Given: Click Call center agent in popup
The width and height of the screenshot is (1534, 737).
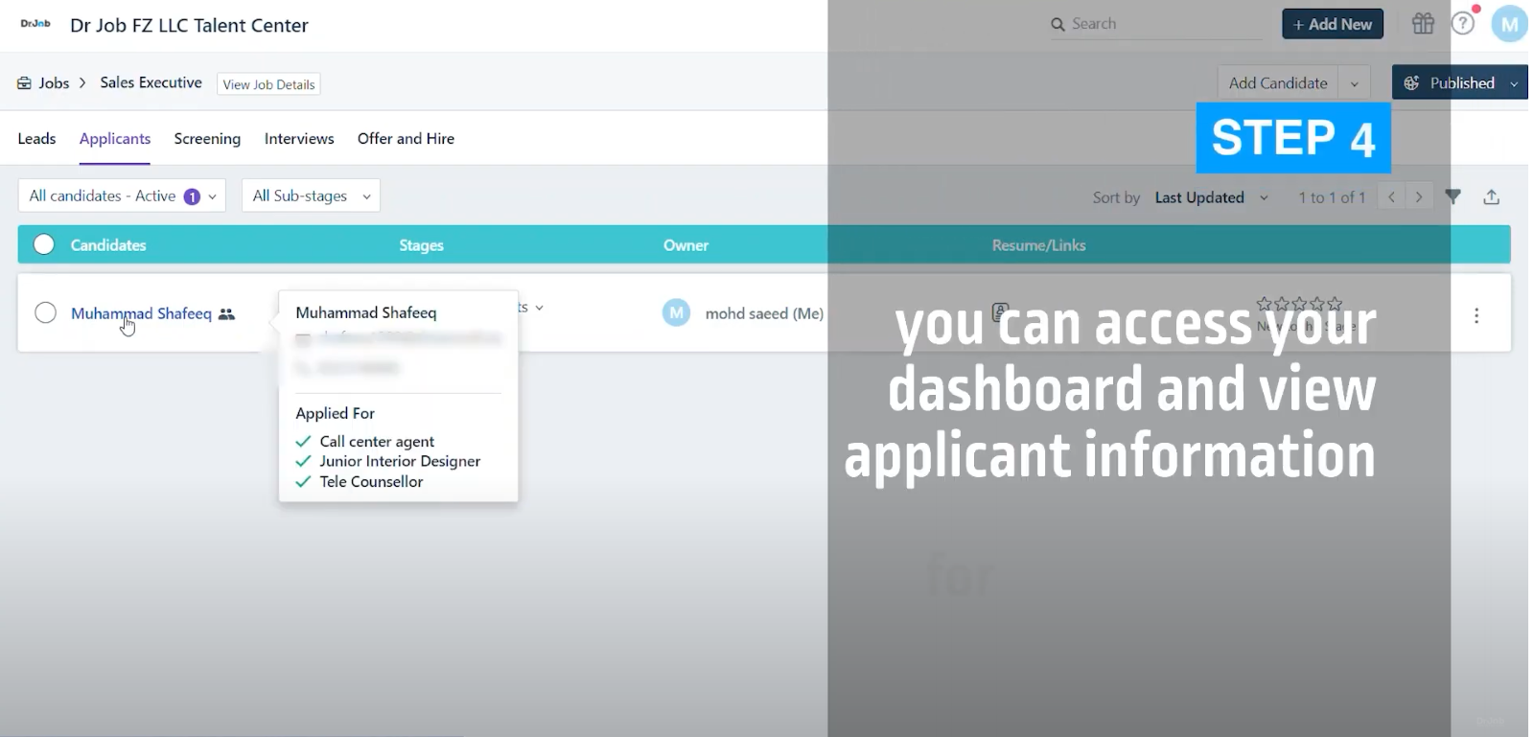Looking at the screenshot, I should (377, 441).
